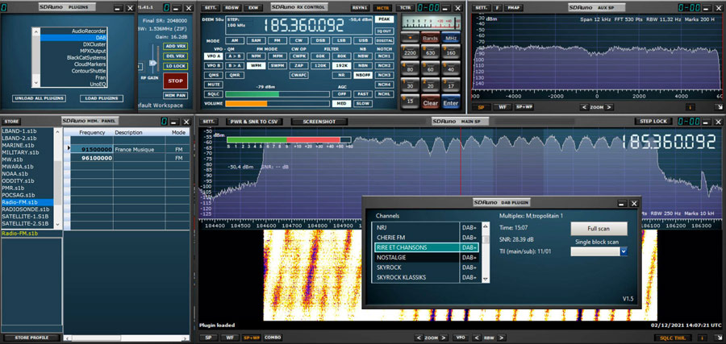Click the orange VOLUME bar
This screenshot has width=726, height=344.
pyautogui.click(x=246, y=104)
